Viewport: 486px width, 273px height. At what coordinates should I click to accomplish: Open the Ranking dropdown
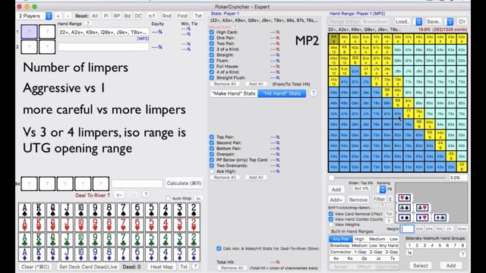(383, 189)
